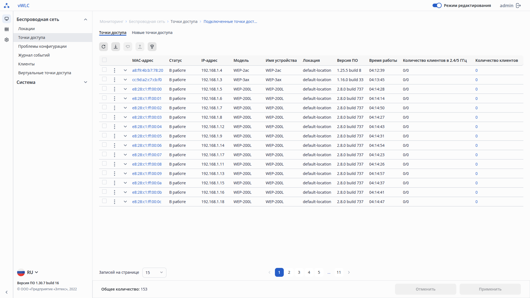The height and width of the screenshot is (298, 530).
Task: Switch to Новые точки доступа tab
Action: pos(152,33)
